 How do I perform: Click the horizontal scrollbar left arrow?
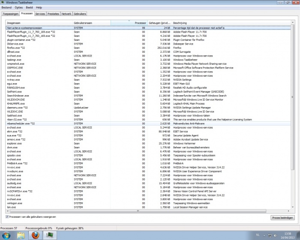pyautogui.click(x=8, y=211)
